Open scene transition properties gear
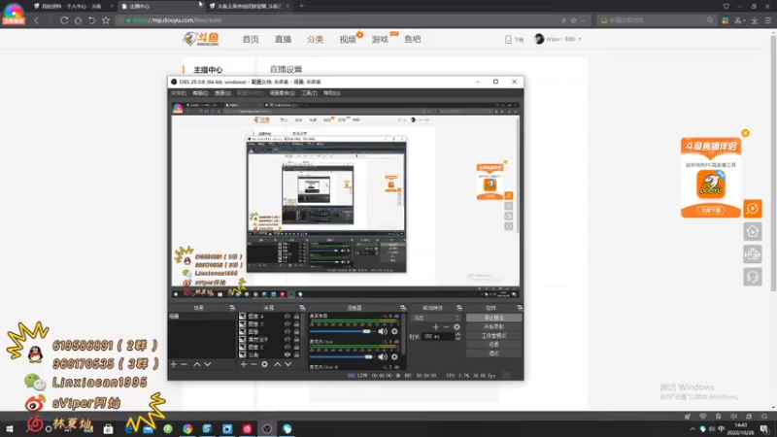777x437 pixels. (x=456, y=327)
